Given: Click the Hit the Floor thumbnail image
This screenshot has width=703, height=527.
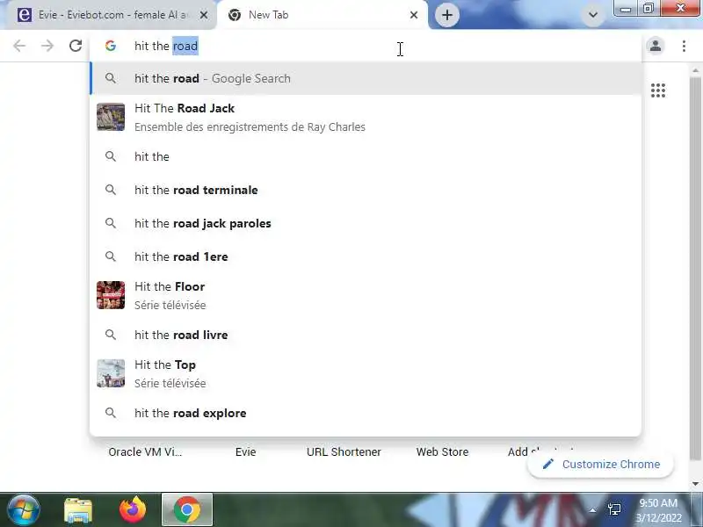Looking at the screenshot, I should [x=111, y=295].
